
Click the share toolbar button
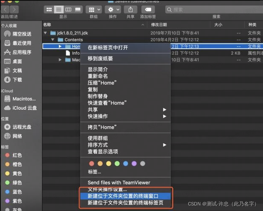tap(130, 10)
